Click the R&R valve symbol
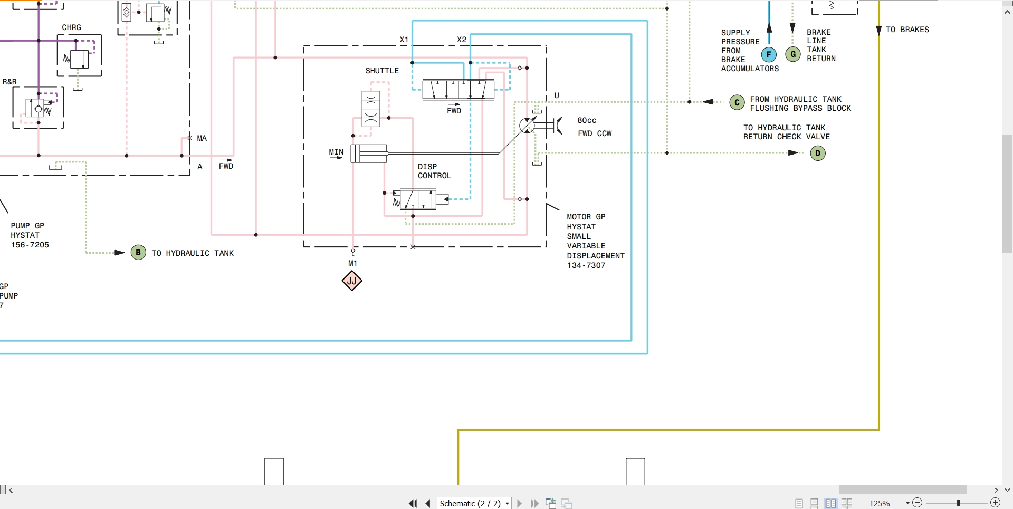The image size is (1013, 509). point(39,108)
